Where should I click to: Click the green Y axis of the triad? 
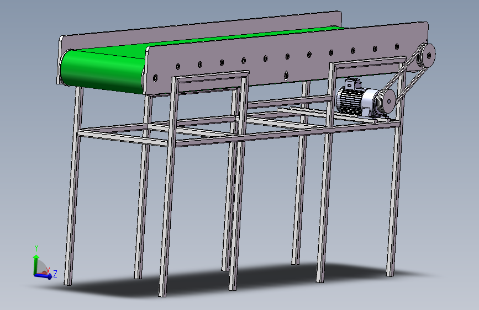[x=36, y=265]
